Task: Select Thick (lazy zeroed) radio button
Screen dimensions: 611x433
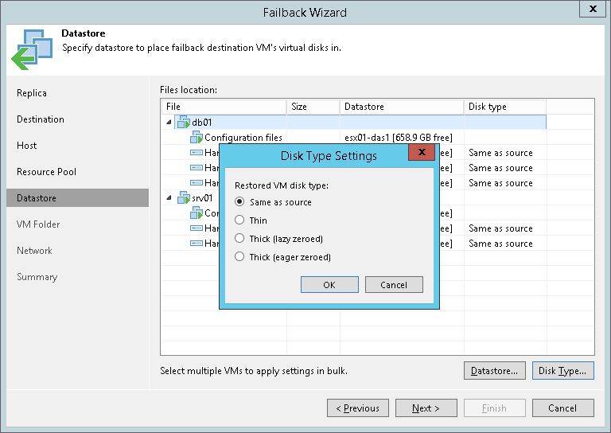Action: point(239,239)
